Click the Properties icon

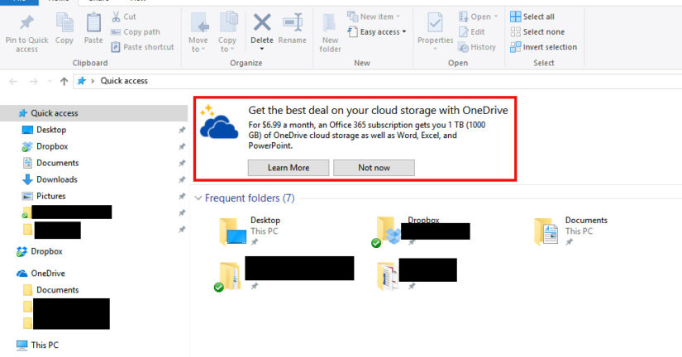pyautogui.click(x=435, y=22)
